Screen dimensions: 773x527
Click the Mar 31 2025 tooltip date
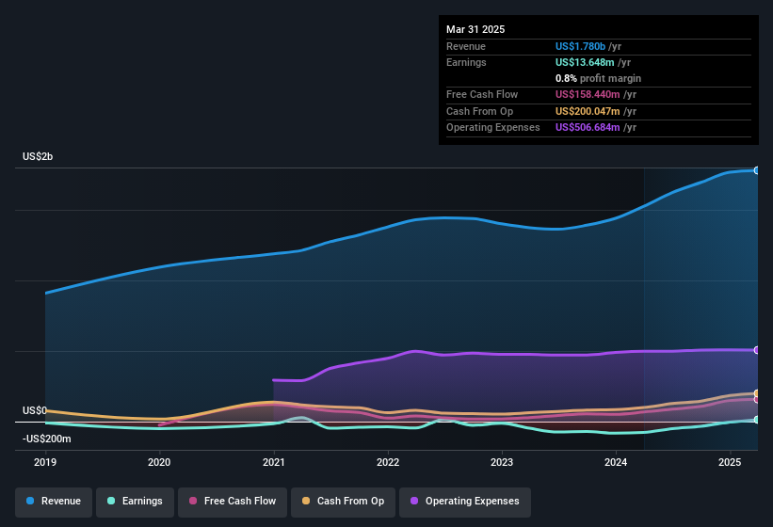tap(475, 29)
